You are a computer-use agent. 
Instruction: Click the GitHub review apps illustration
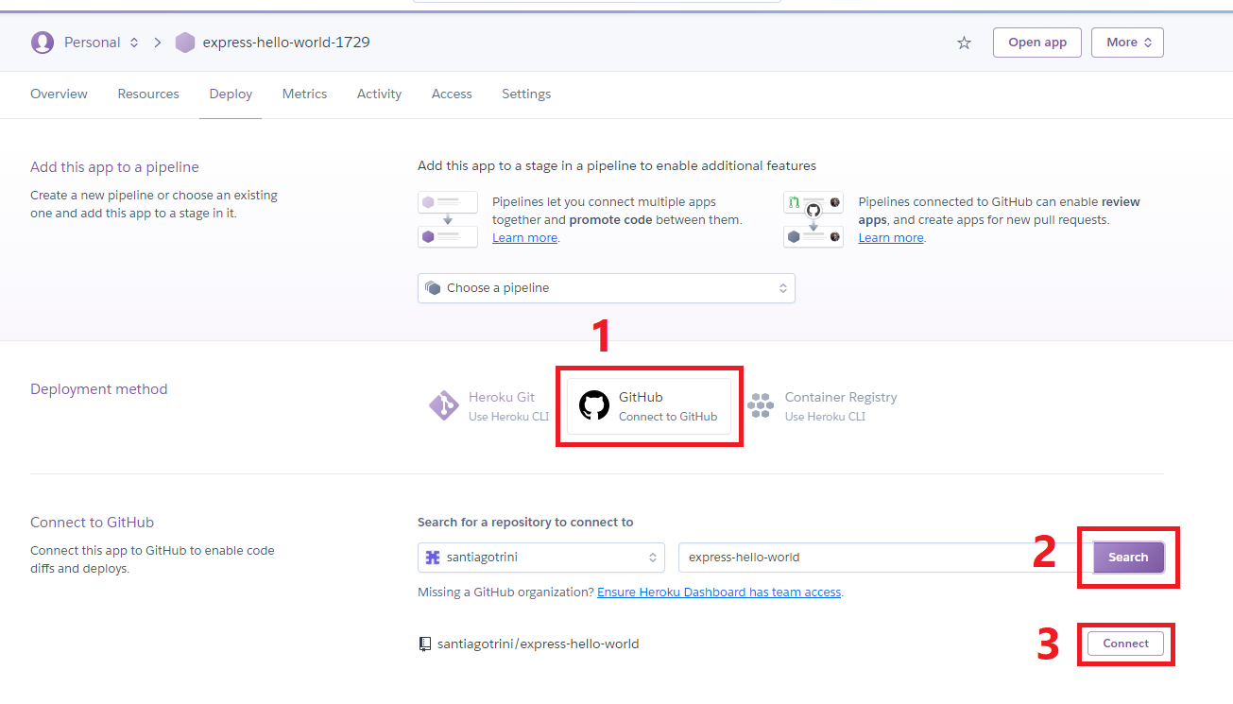tap(813, 219)
